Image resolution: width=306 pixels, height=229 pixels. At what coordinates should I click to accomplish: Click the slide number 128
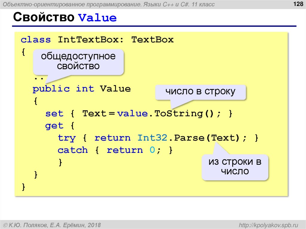coord(298,4)
